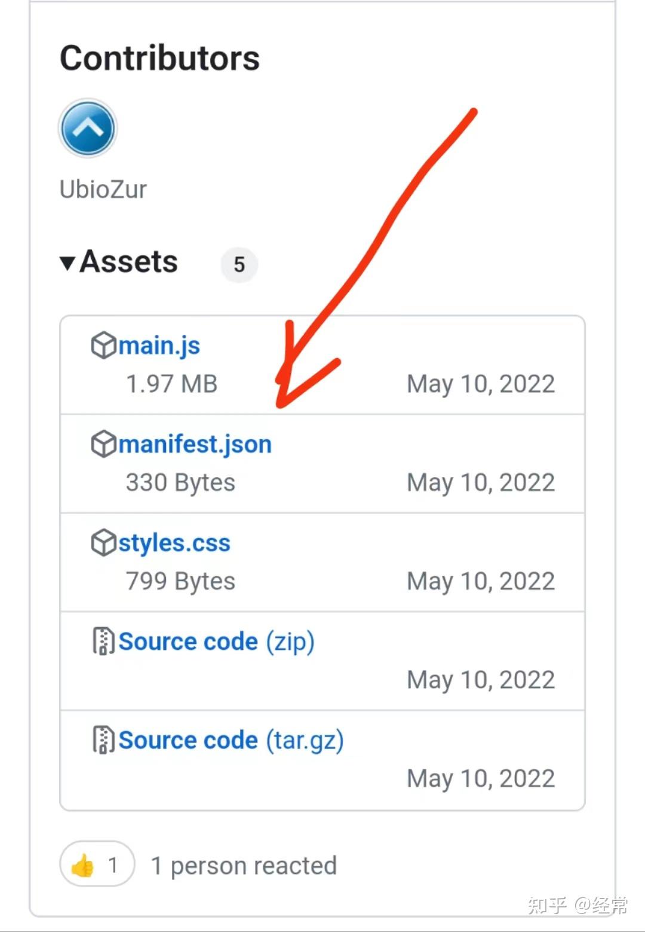645x932 pixels.
Task: Download Source code as zip
Action: coord(189,641)
